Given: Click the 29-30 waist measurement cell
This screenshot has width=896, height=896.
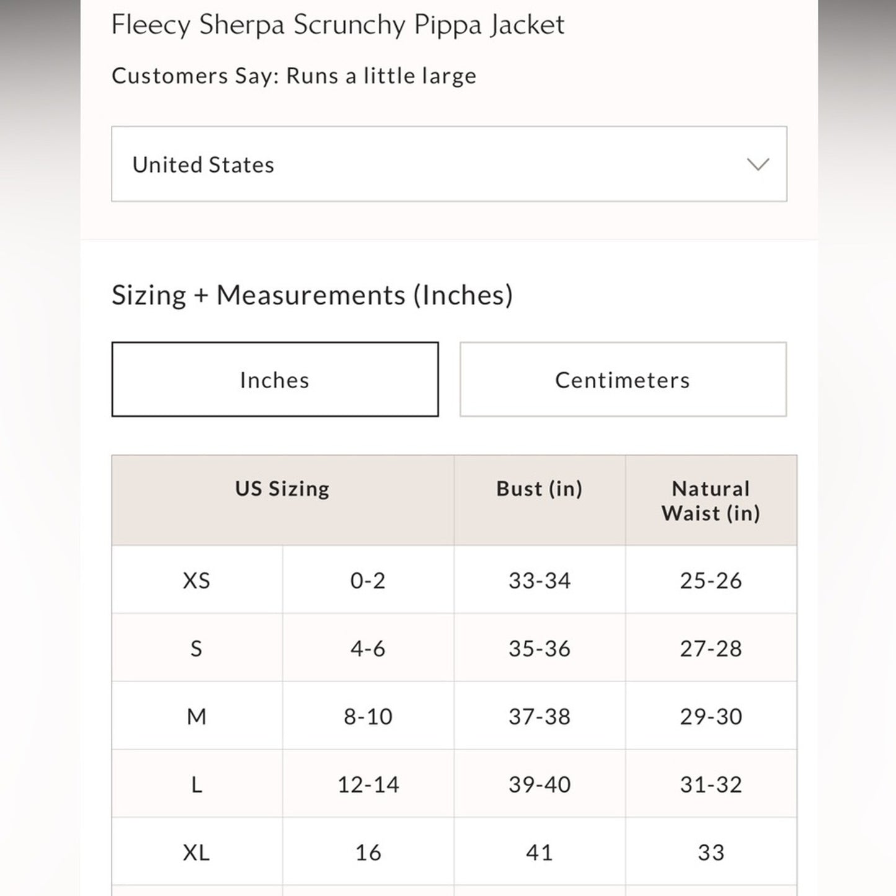Looking at the screenshot, I should [711, 717].
